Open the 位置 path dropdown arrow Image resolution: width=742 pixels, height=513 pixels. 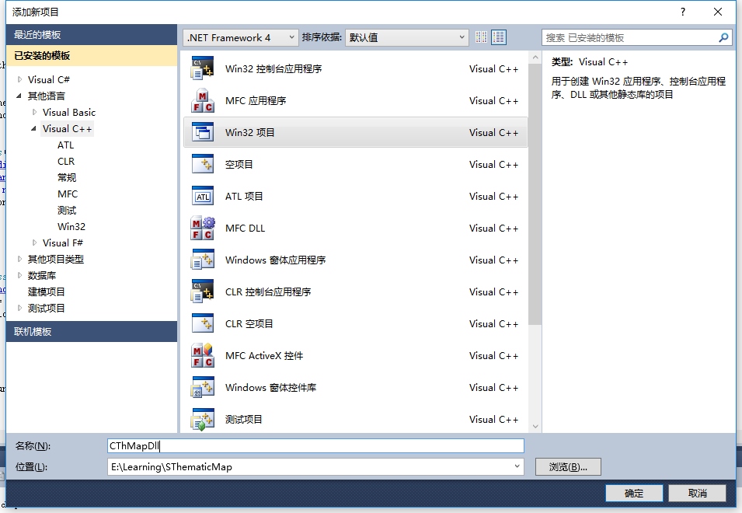tap(517, 466)
